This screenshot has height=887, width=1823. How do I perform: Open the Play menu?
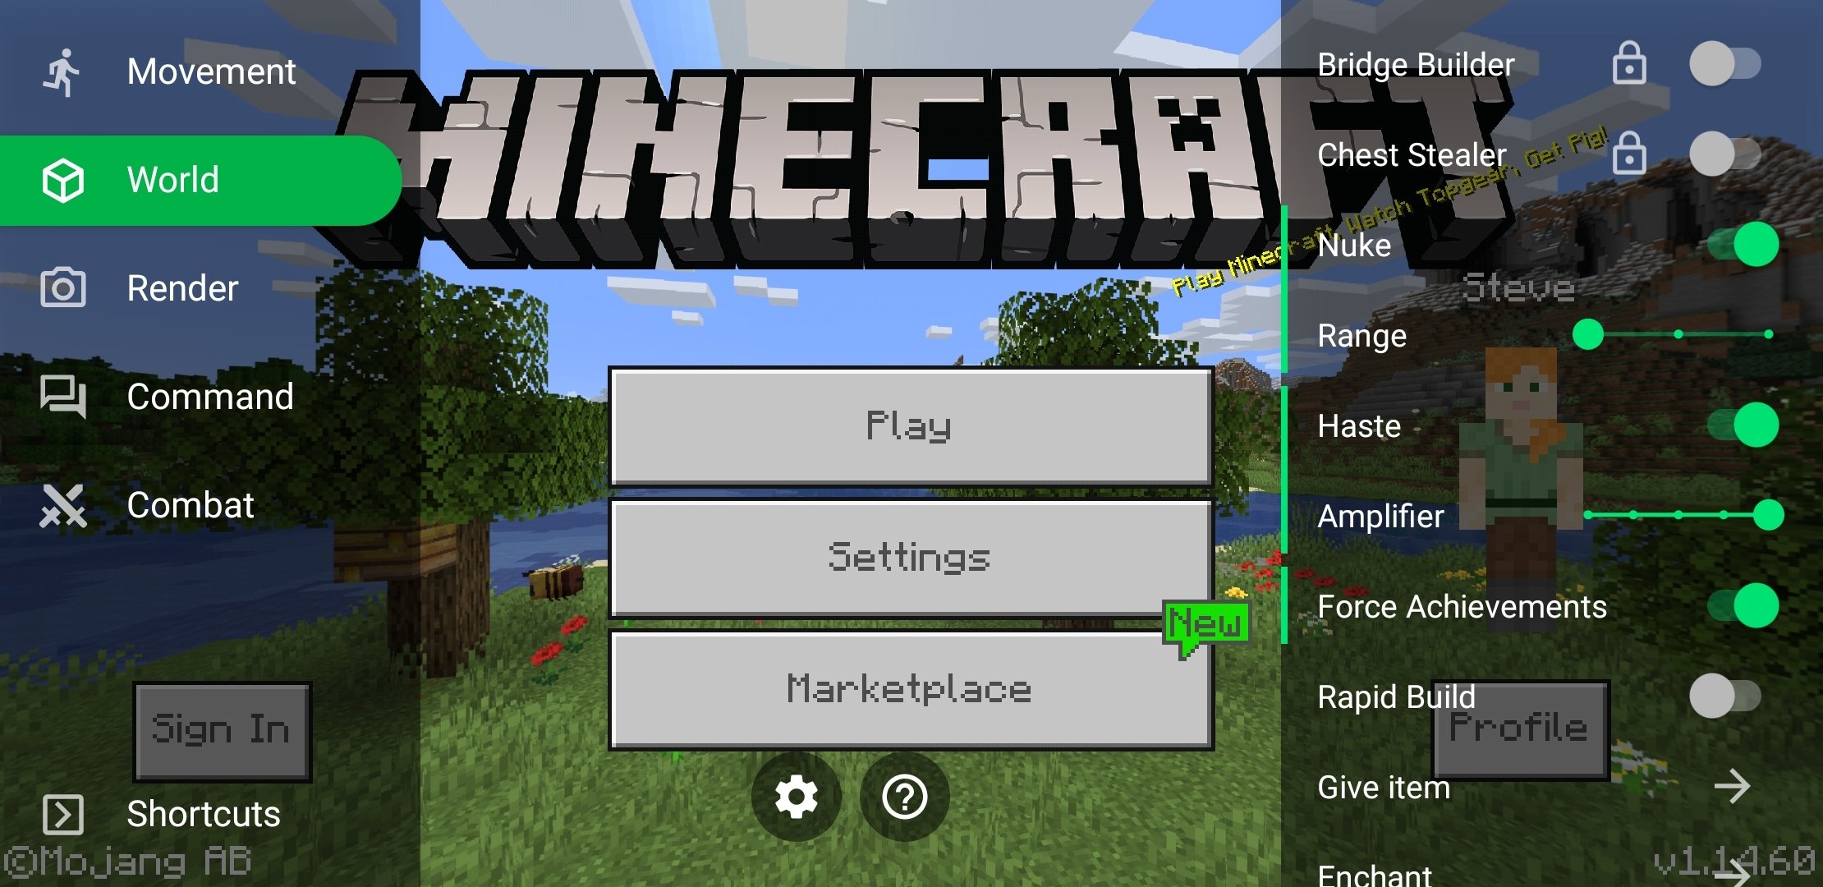pyautogui.click(x=911, y=425)
